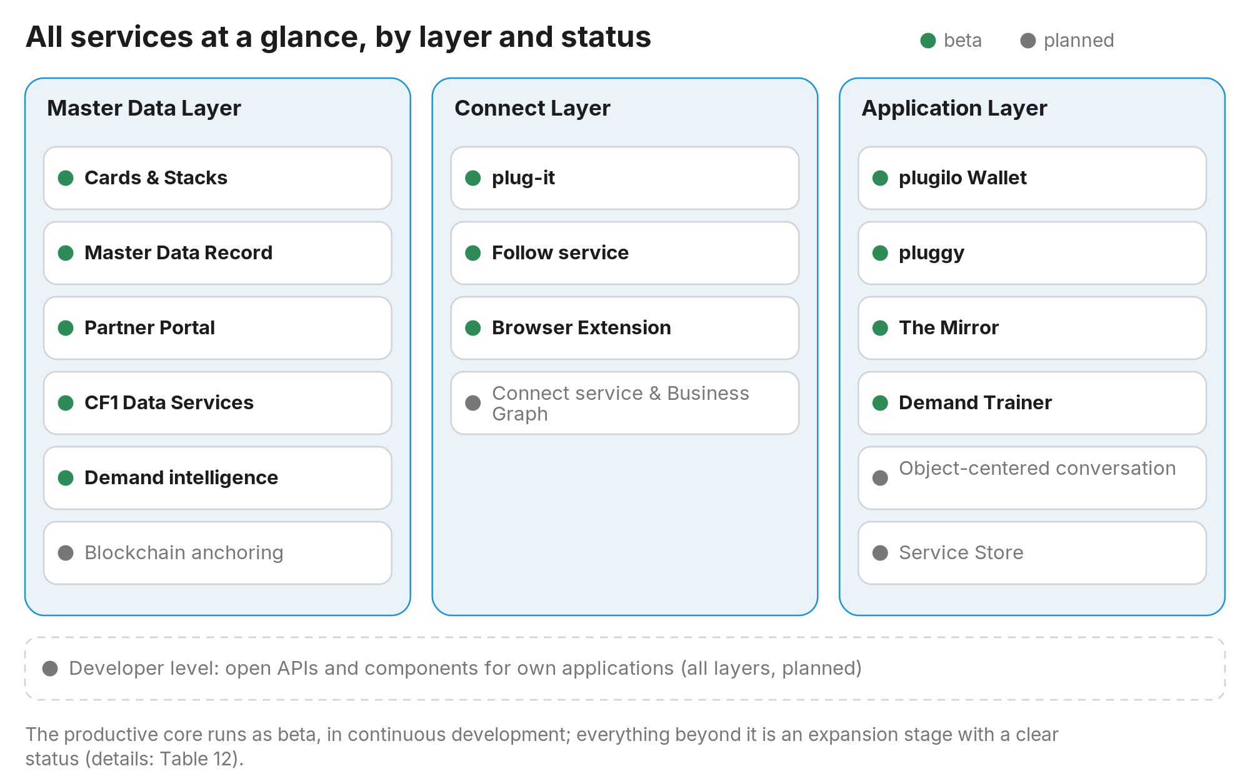The width and height of the screenshot is (1250, 781).
Task: Click the gray dot beside Blockchain anchoring
Action: point(66,553)
